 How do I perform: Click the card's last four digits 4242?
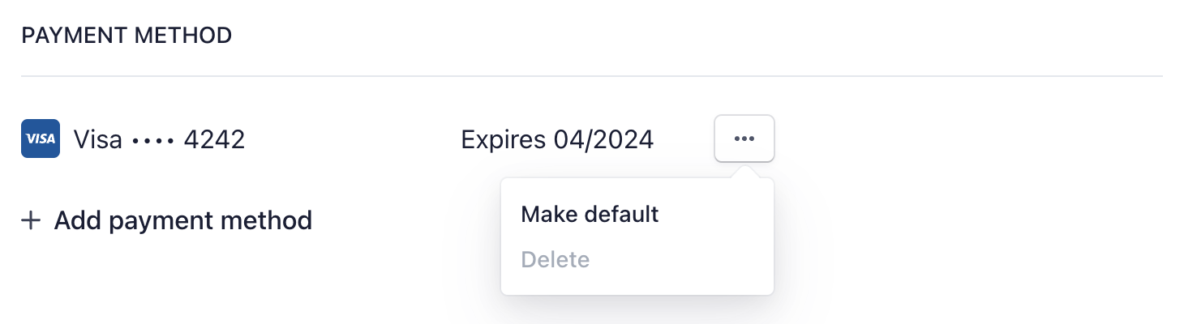pos(214,139)
